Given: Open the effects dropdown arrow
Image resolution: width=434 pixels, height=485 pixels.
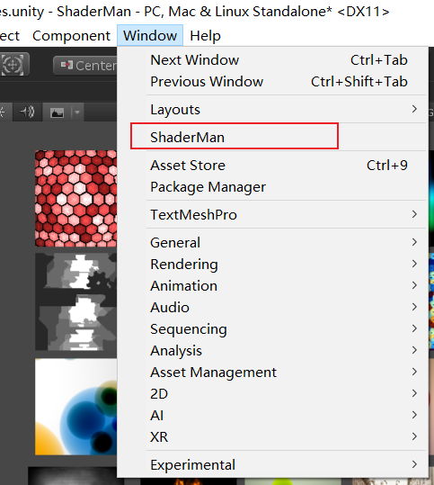Looking at the screenshot, I should 77,112.
